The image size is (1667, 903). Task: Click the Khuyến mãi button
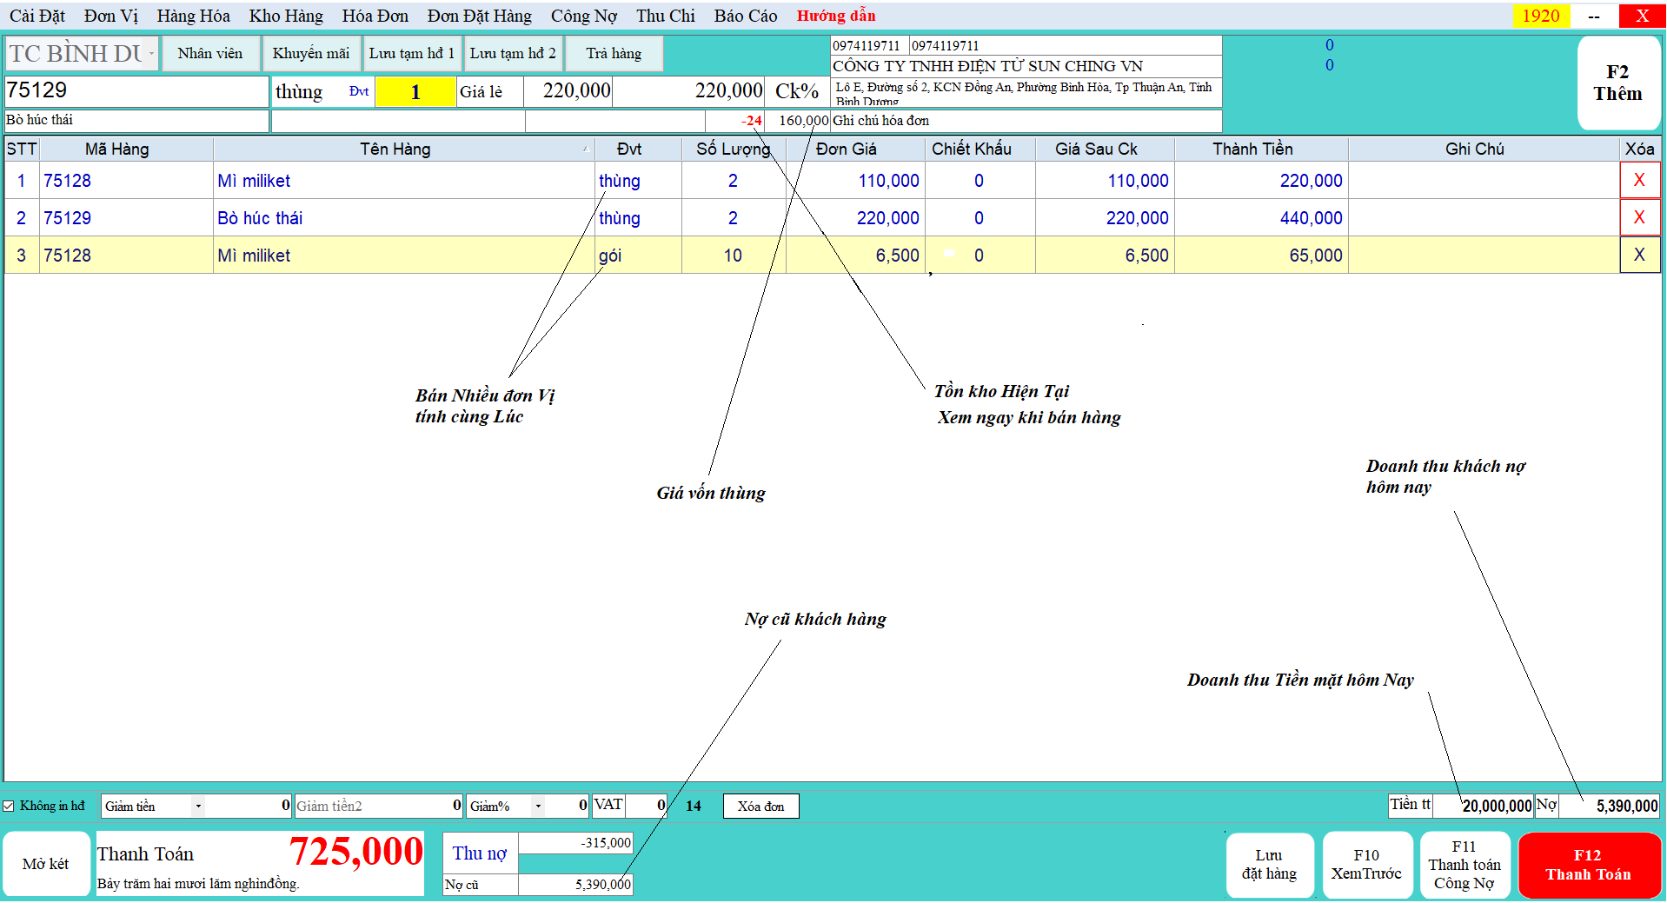[311, 53]
